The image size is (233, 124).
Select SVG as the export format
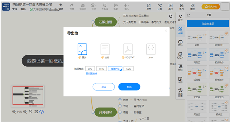pyautogui.click(x=129, y=69)
